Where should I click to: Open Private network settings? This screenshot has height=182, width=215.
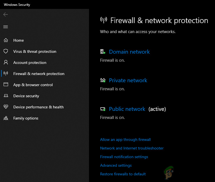(128, 80)
